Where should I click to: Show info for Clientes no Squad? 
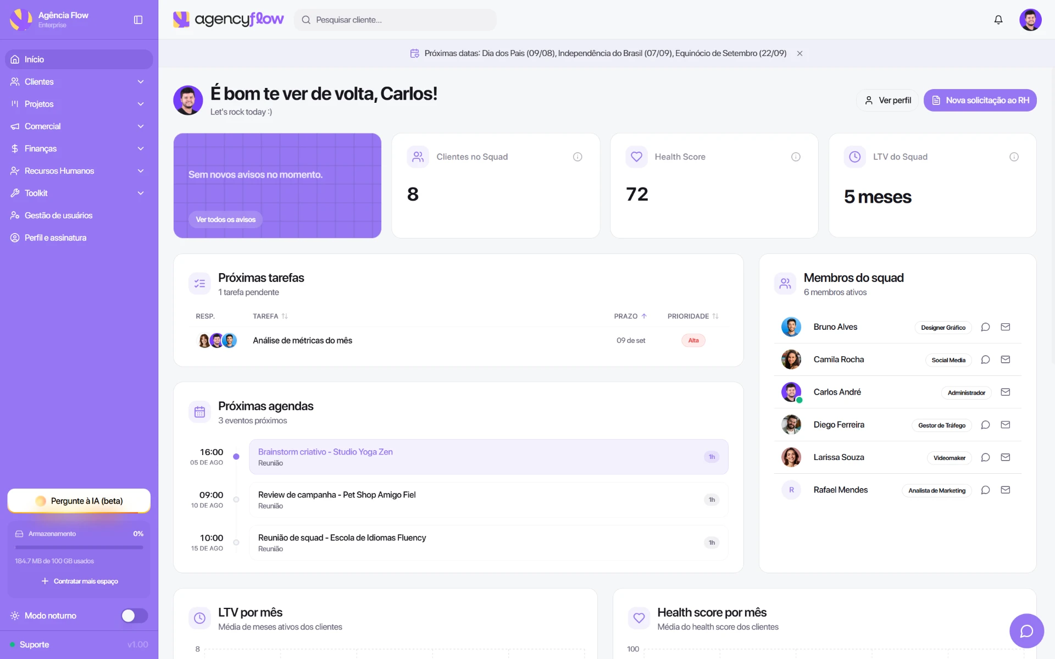pos(578,157)
